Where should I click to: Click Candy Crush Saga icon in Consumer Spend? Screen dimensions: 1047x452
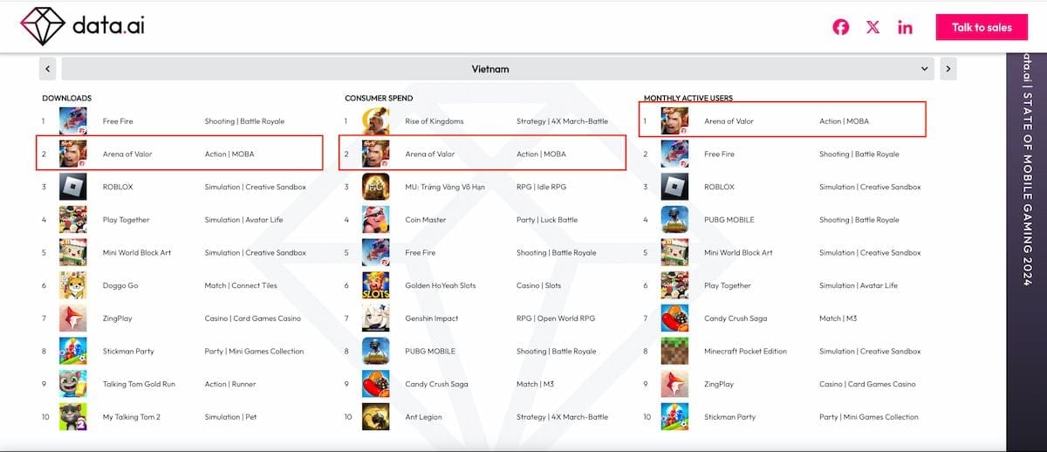376,384
